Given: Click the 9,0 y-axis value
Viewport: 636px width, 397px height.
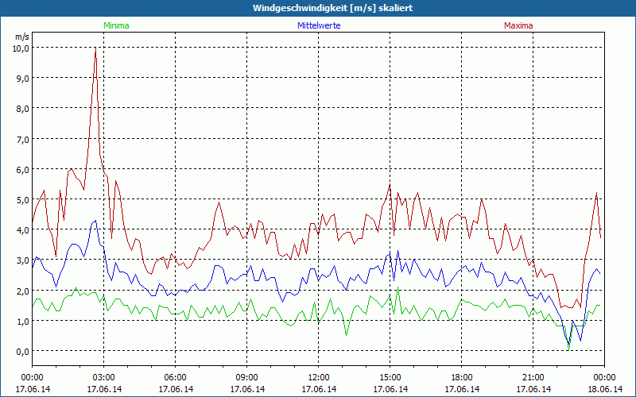Looking at the screenshot, I should click(x=23, y=79).
